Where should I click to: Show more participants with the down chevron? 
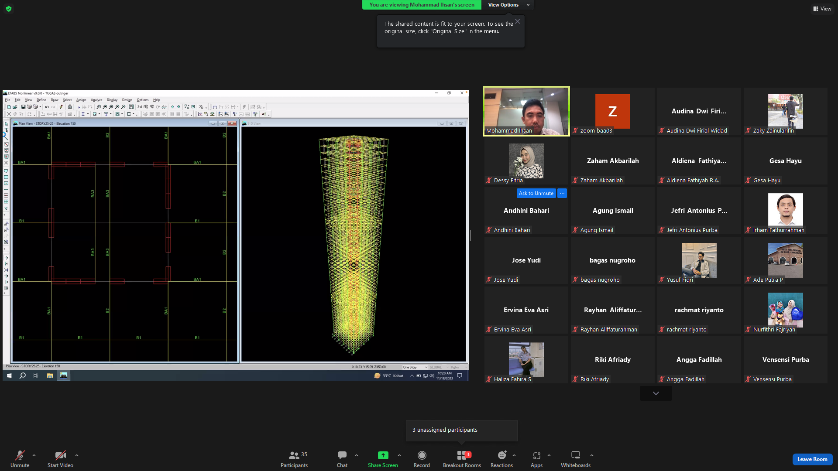(656, 393)
